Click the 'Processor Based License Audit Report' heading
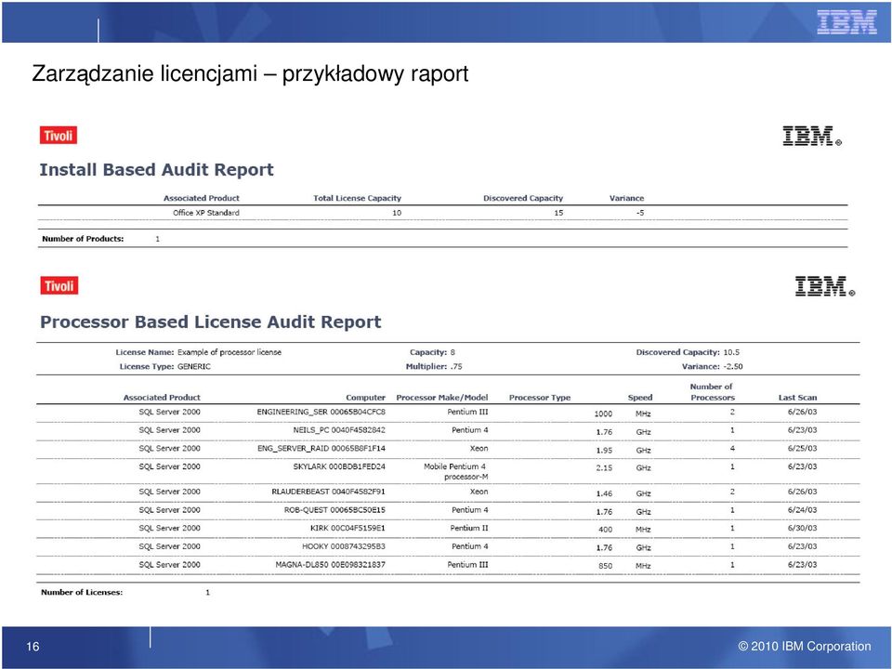892x669 pixels. (211, 322)
